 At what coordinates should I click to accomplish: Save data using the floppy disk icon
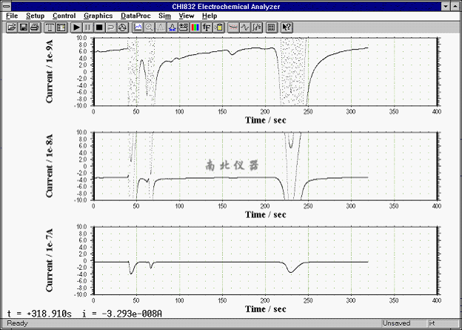(x=23, y=27)
